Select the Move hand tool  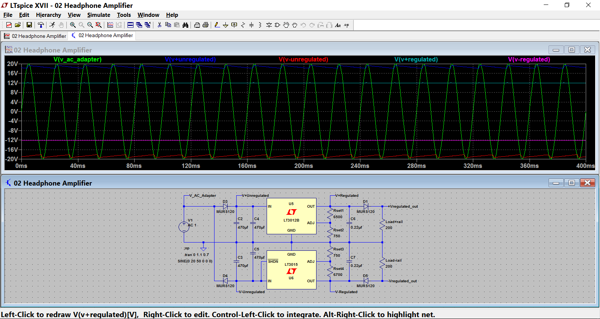pyautogui.click(x=286, y=25)
